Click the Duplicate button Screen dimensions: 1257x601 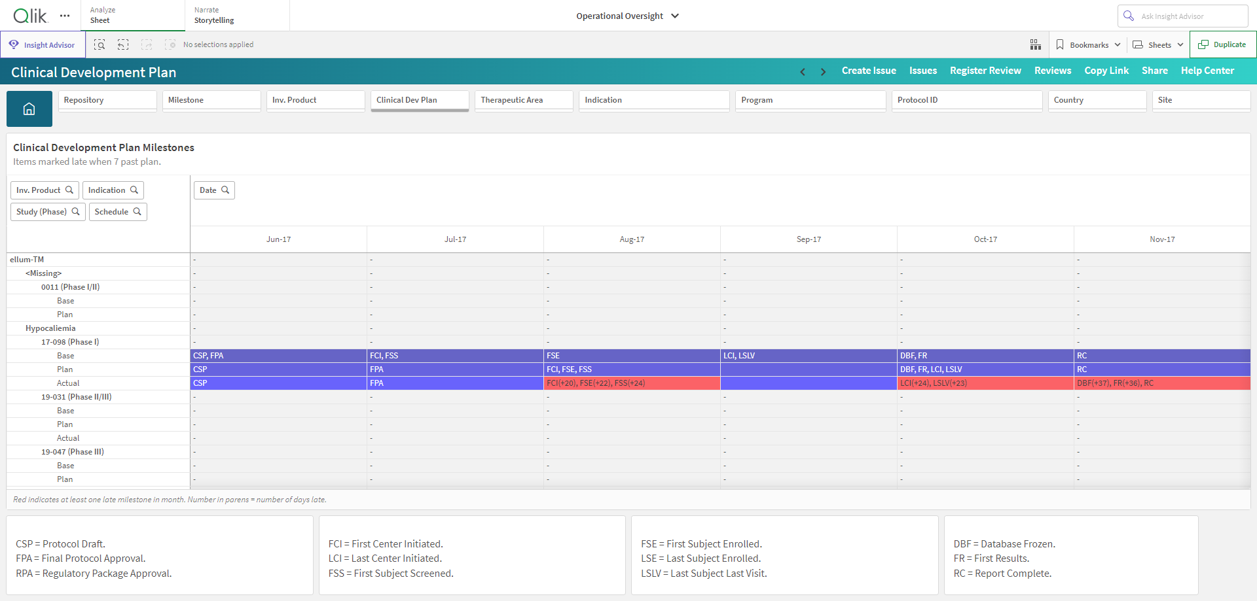[x=1222, y=44]
